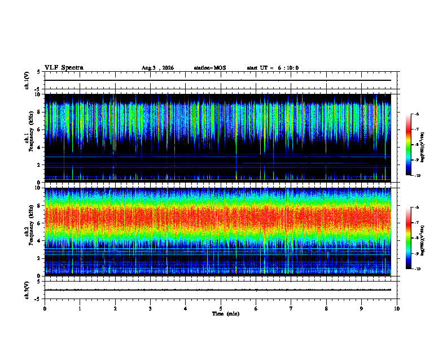Viewport: 447px width, 346px height.
Task: Click the ch.2 color bar log(PSD) label
Action: 423,240
